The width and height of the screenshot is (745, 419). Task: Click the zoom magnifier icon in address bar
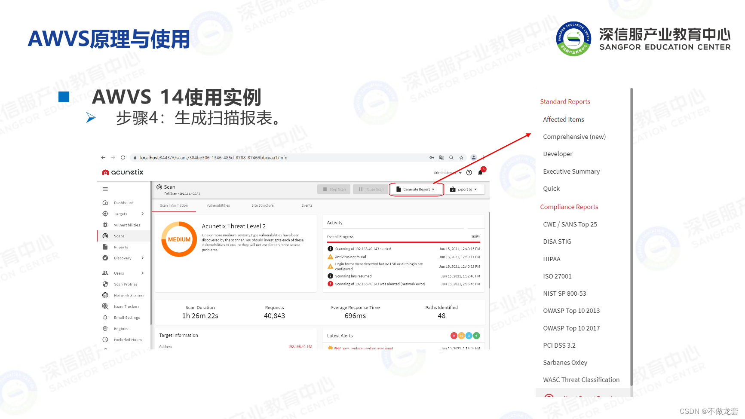451,158
